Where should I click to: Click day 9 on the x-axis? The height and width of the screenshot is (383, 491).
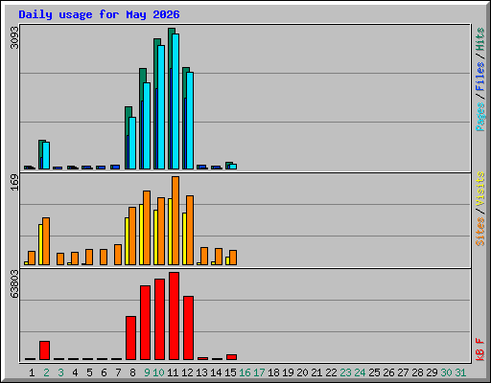click(147, 372)
